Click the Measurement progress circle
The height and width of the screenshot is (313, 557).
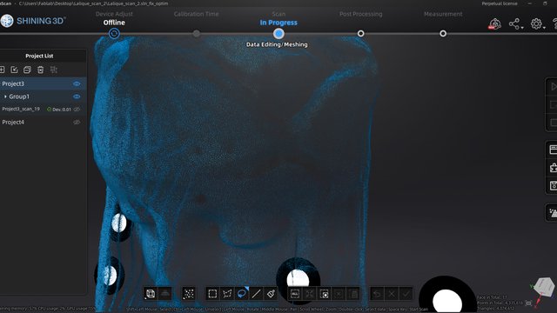coord(443,33)
